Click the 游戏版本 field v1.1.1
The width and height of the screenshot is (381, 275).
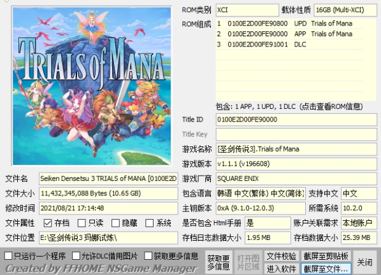tap(296, 164)
